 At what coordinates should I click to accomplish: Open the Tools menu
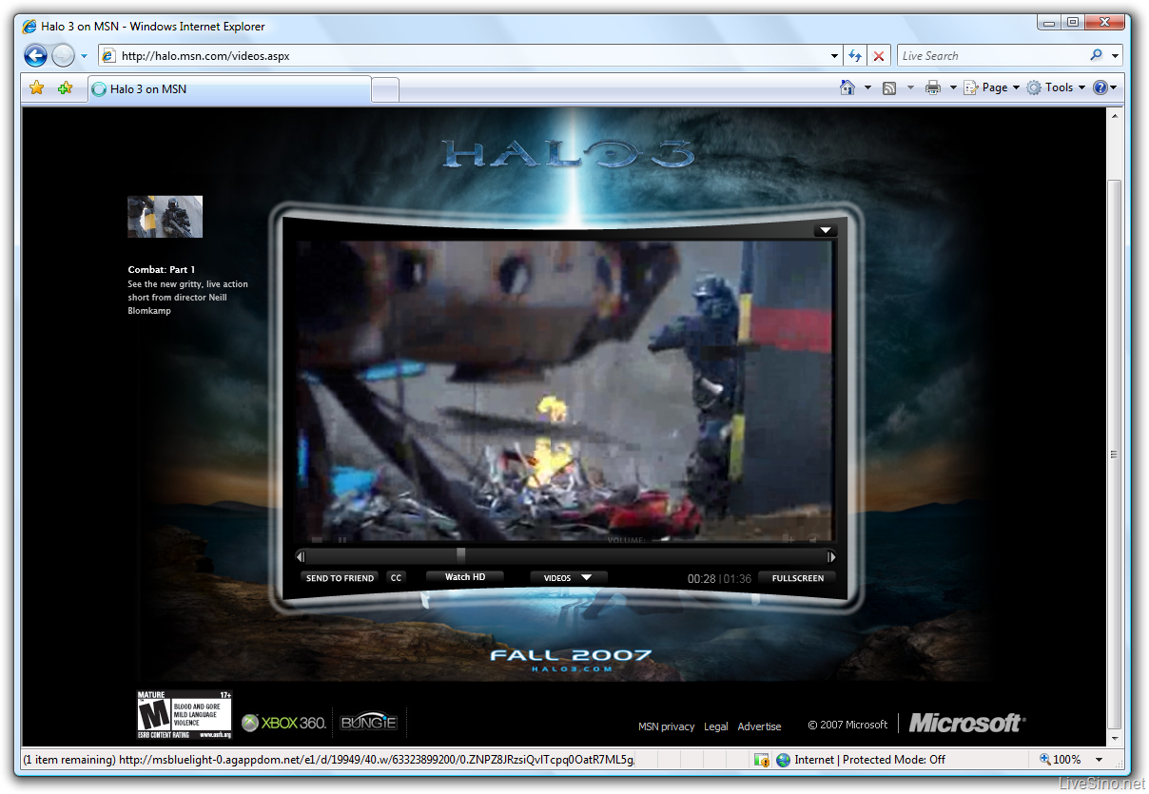[1056, 87]
